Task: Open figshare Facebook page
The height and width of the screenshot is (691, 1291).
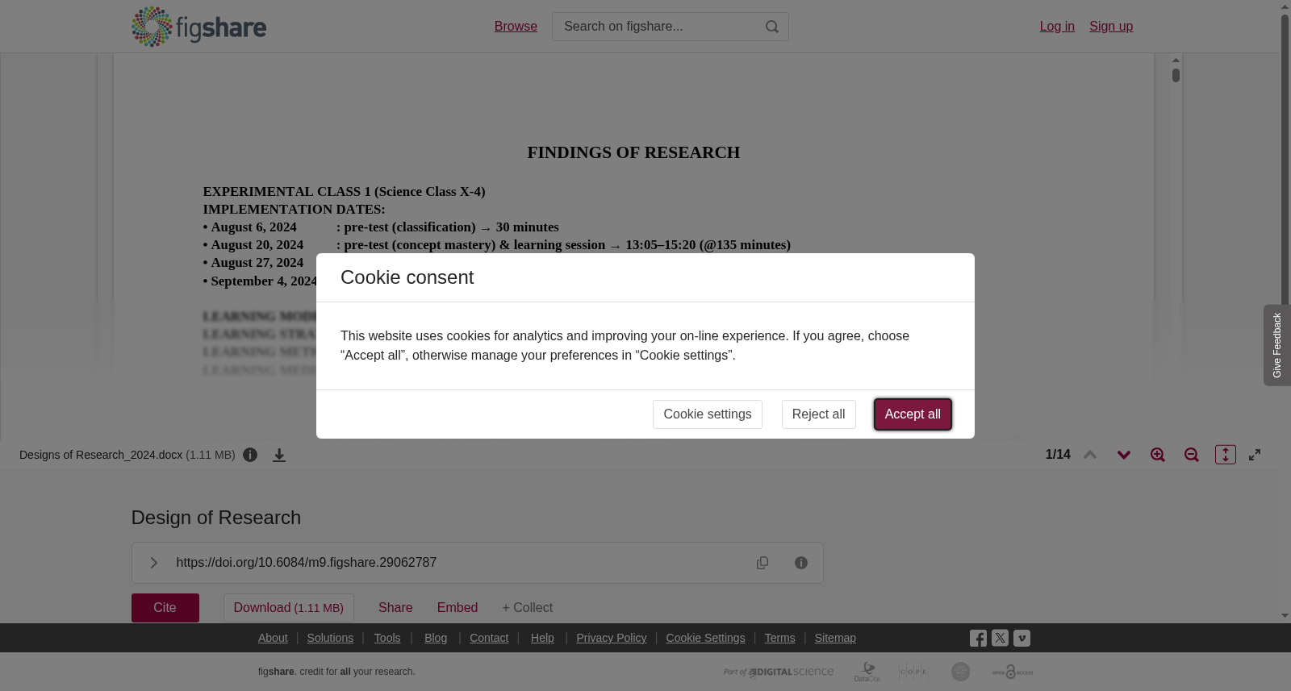Action: point(978,638)
